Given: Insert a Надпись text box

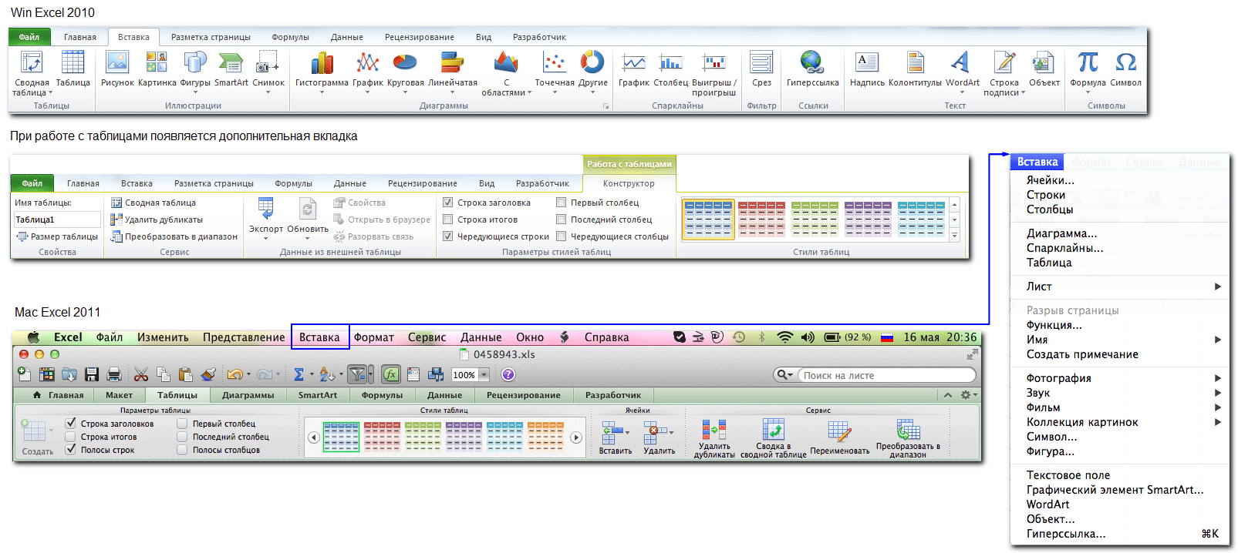Looking at the screenshot, I should coord(867,62).
